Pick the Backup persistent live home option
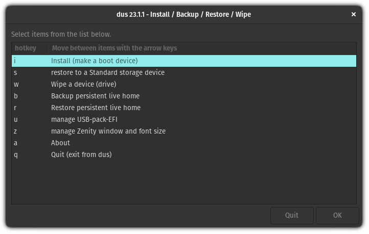This screenshot has width=369, height=234. 95,96
